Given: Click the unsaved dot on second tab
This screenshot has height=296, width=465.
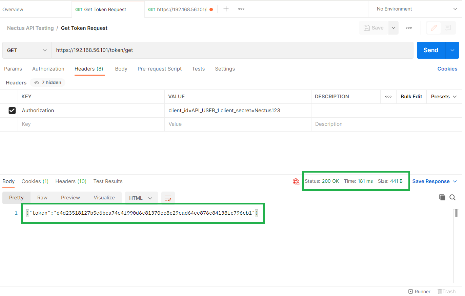Looking at the screenshot, I should (x=211, y=9).
